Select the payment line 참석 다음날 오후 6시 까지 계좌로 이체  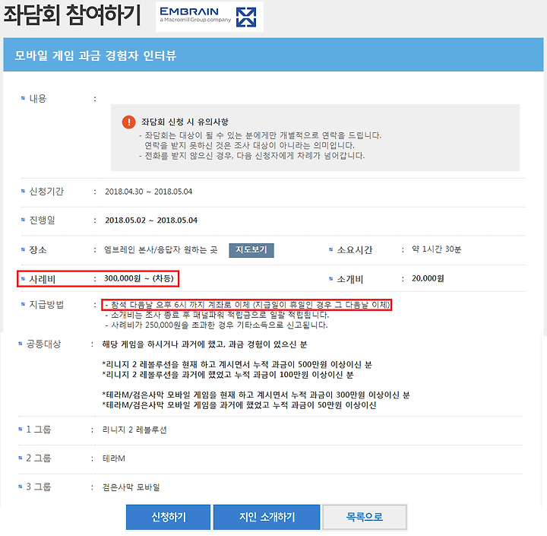(248, 305)
